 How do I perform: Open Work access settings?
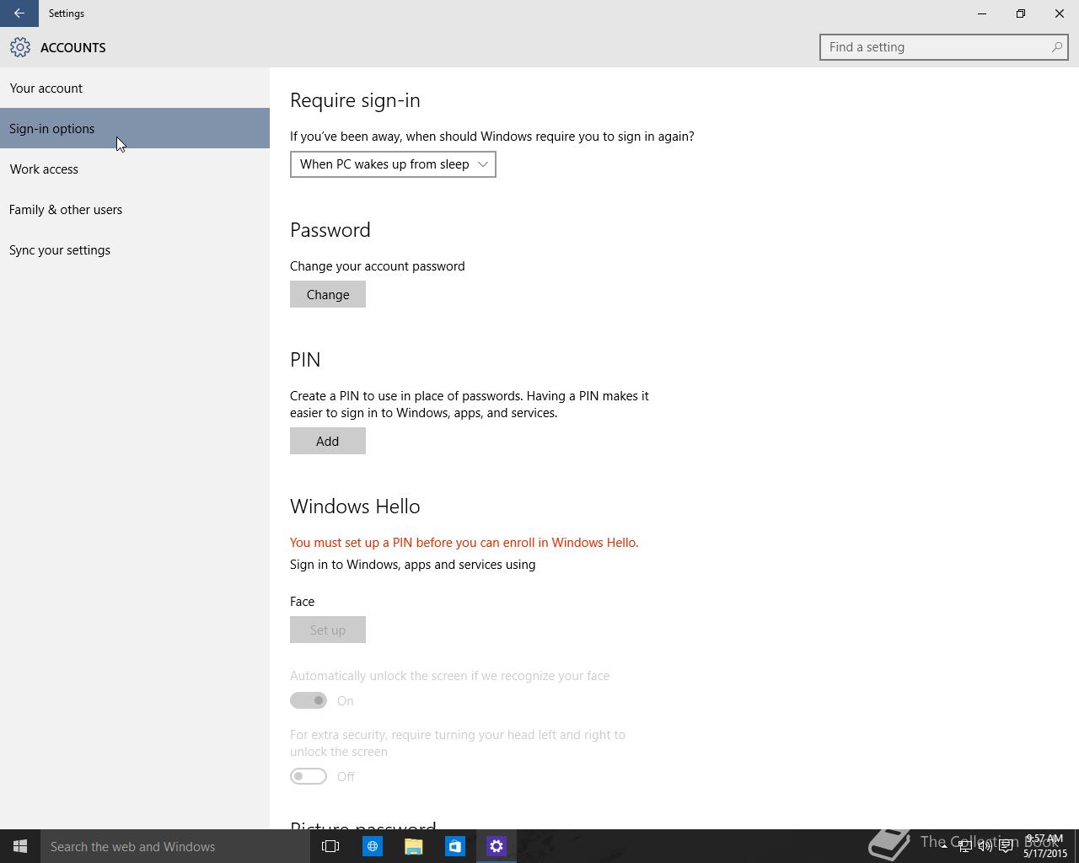tap(135, 169)
